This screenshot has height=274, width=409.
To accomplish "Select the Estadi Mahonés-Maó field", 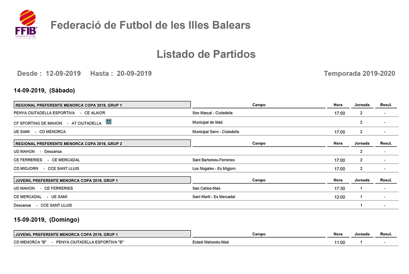I will point(211,242).
